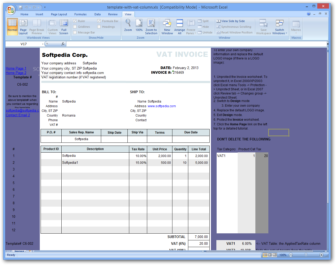Toggle the Ruler checkbox
336x265 pixels.
click(x=75, y=21)
